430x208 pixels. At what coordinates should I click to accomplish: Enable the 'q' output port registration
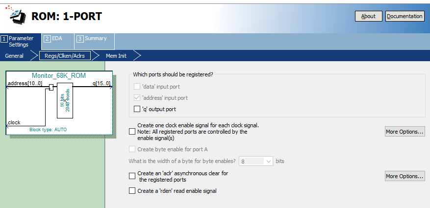coord(137,109)
